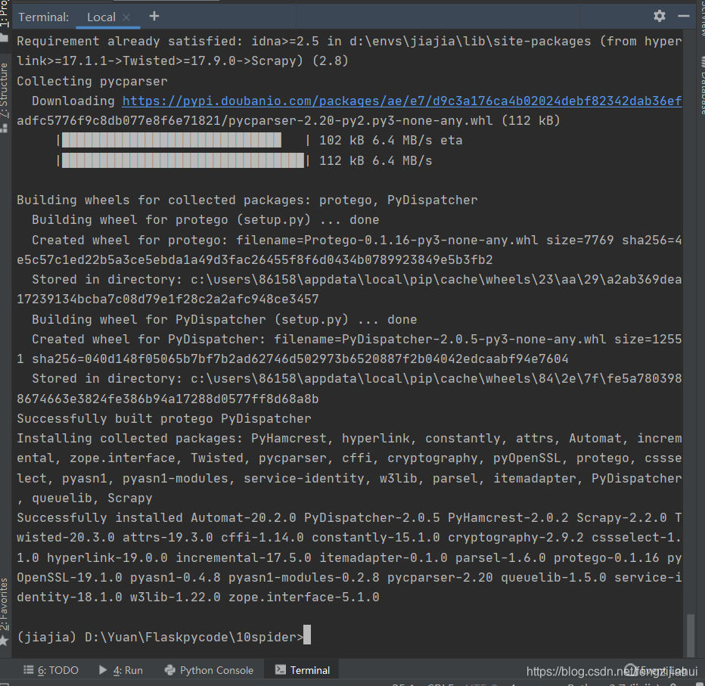Viewport: 705px width, 686px height.
Task: Click the Favorites star icon
Action: coord(4,640)
